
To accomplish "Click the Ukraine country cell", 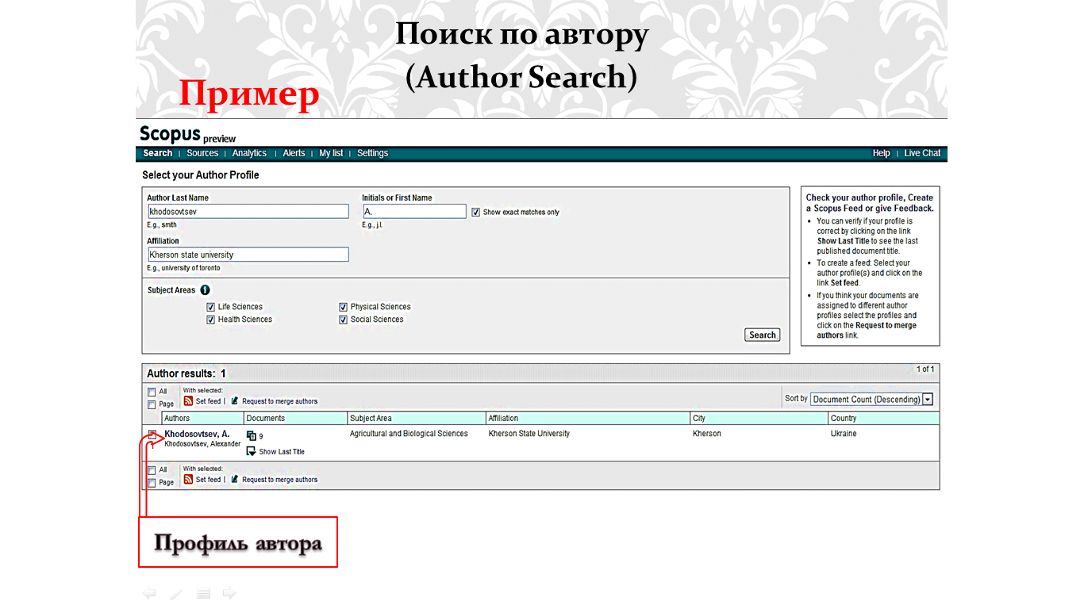I will point(844,434).
